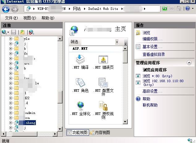Click the feature list vertical scrollbar thumb
This screenshot has width=196, height=143.
point(125,57)
